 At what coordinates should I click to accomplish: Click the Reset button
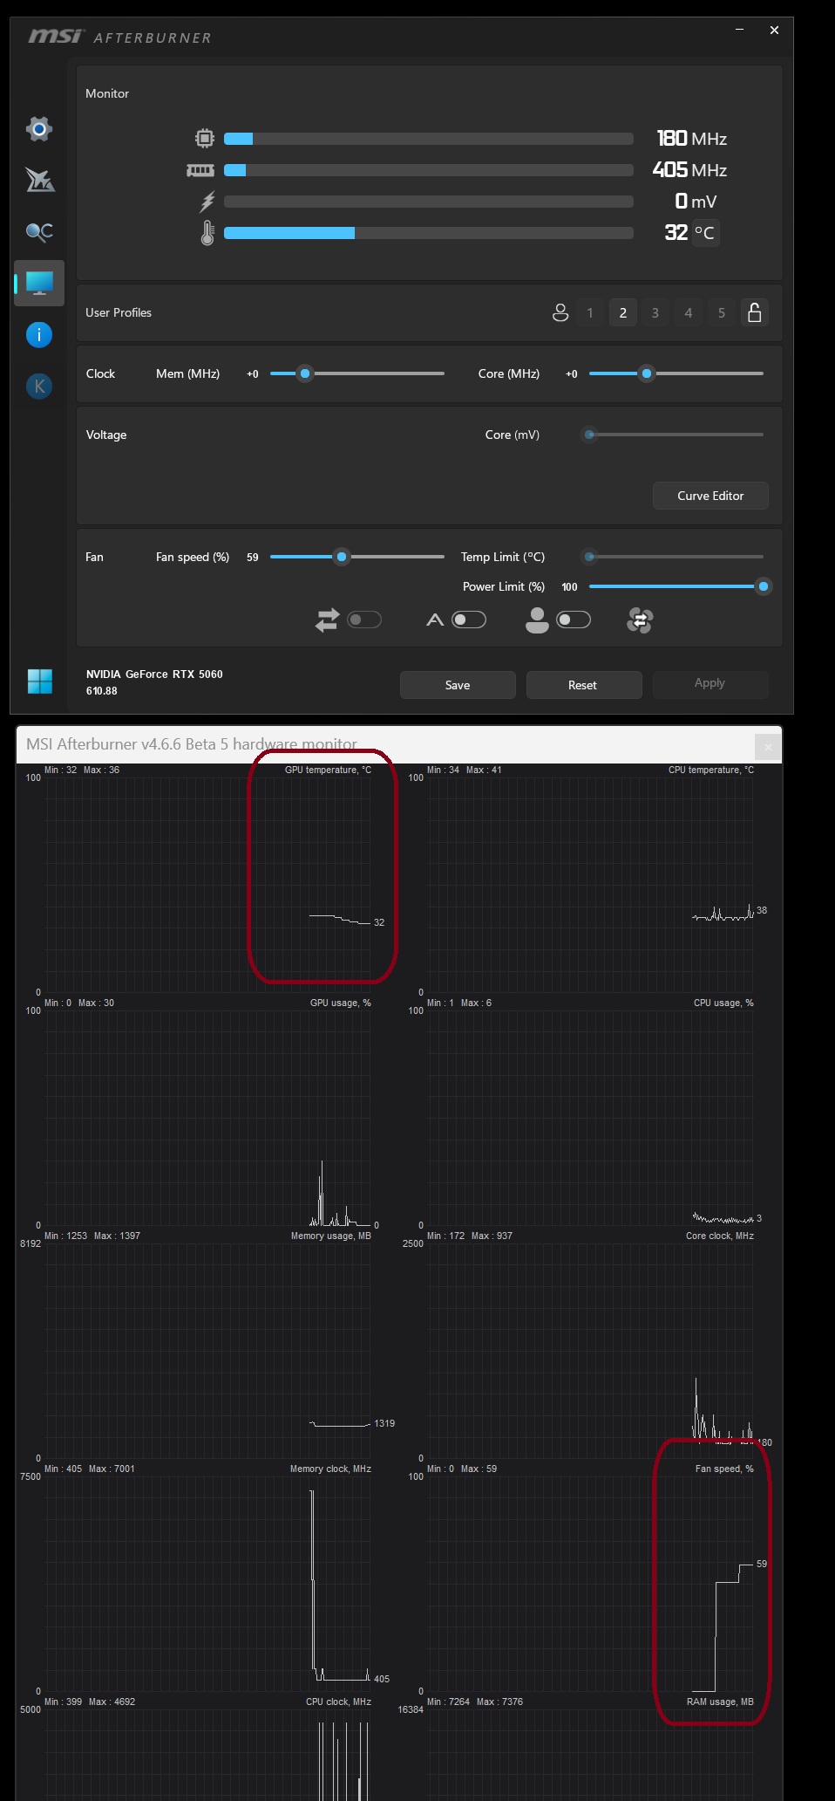583,685
